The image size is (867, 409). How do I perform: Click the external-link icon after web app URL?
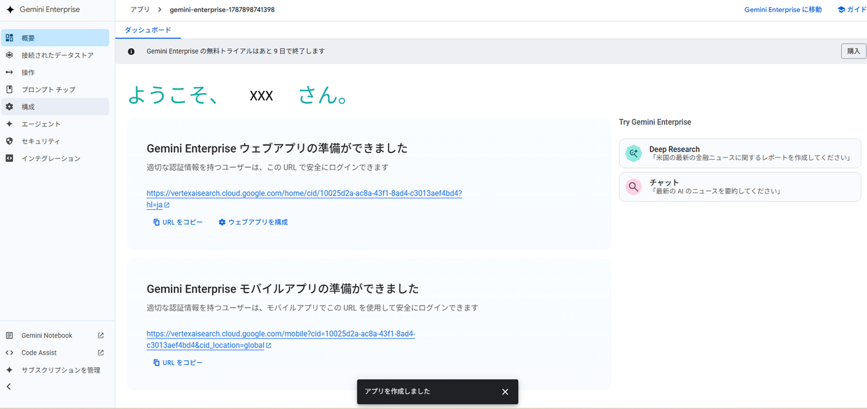click(x=167, y=205)
